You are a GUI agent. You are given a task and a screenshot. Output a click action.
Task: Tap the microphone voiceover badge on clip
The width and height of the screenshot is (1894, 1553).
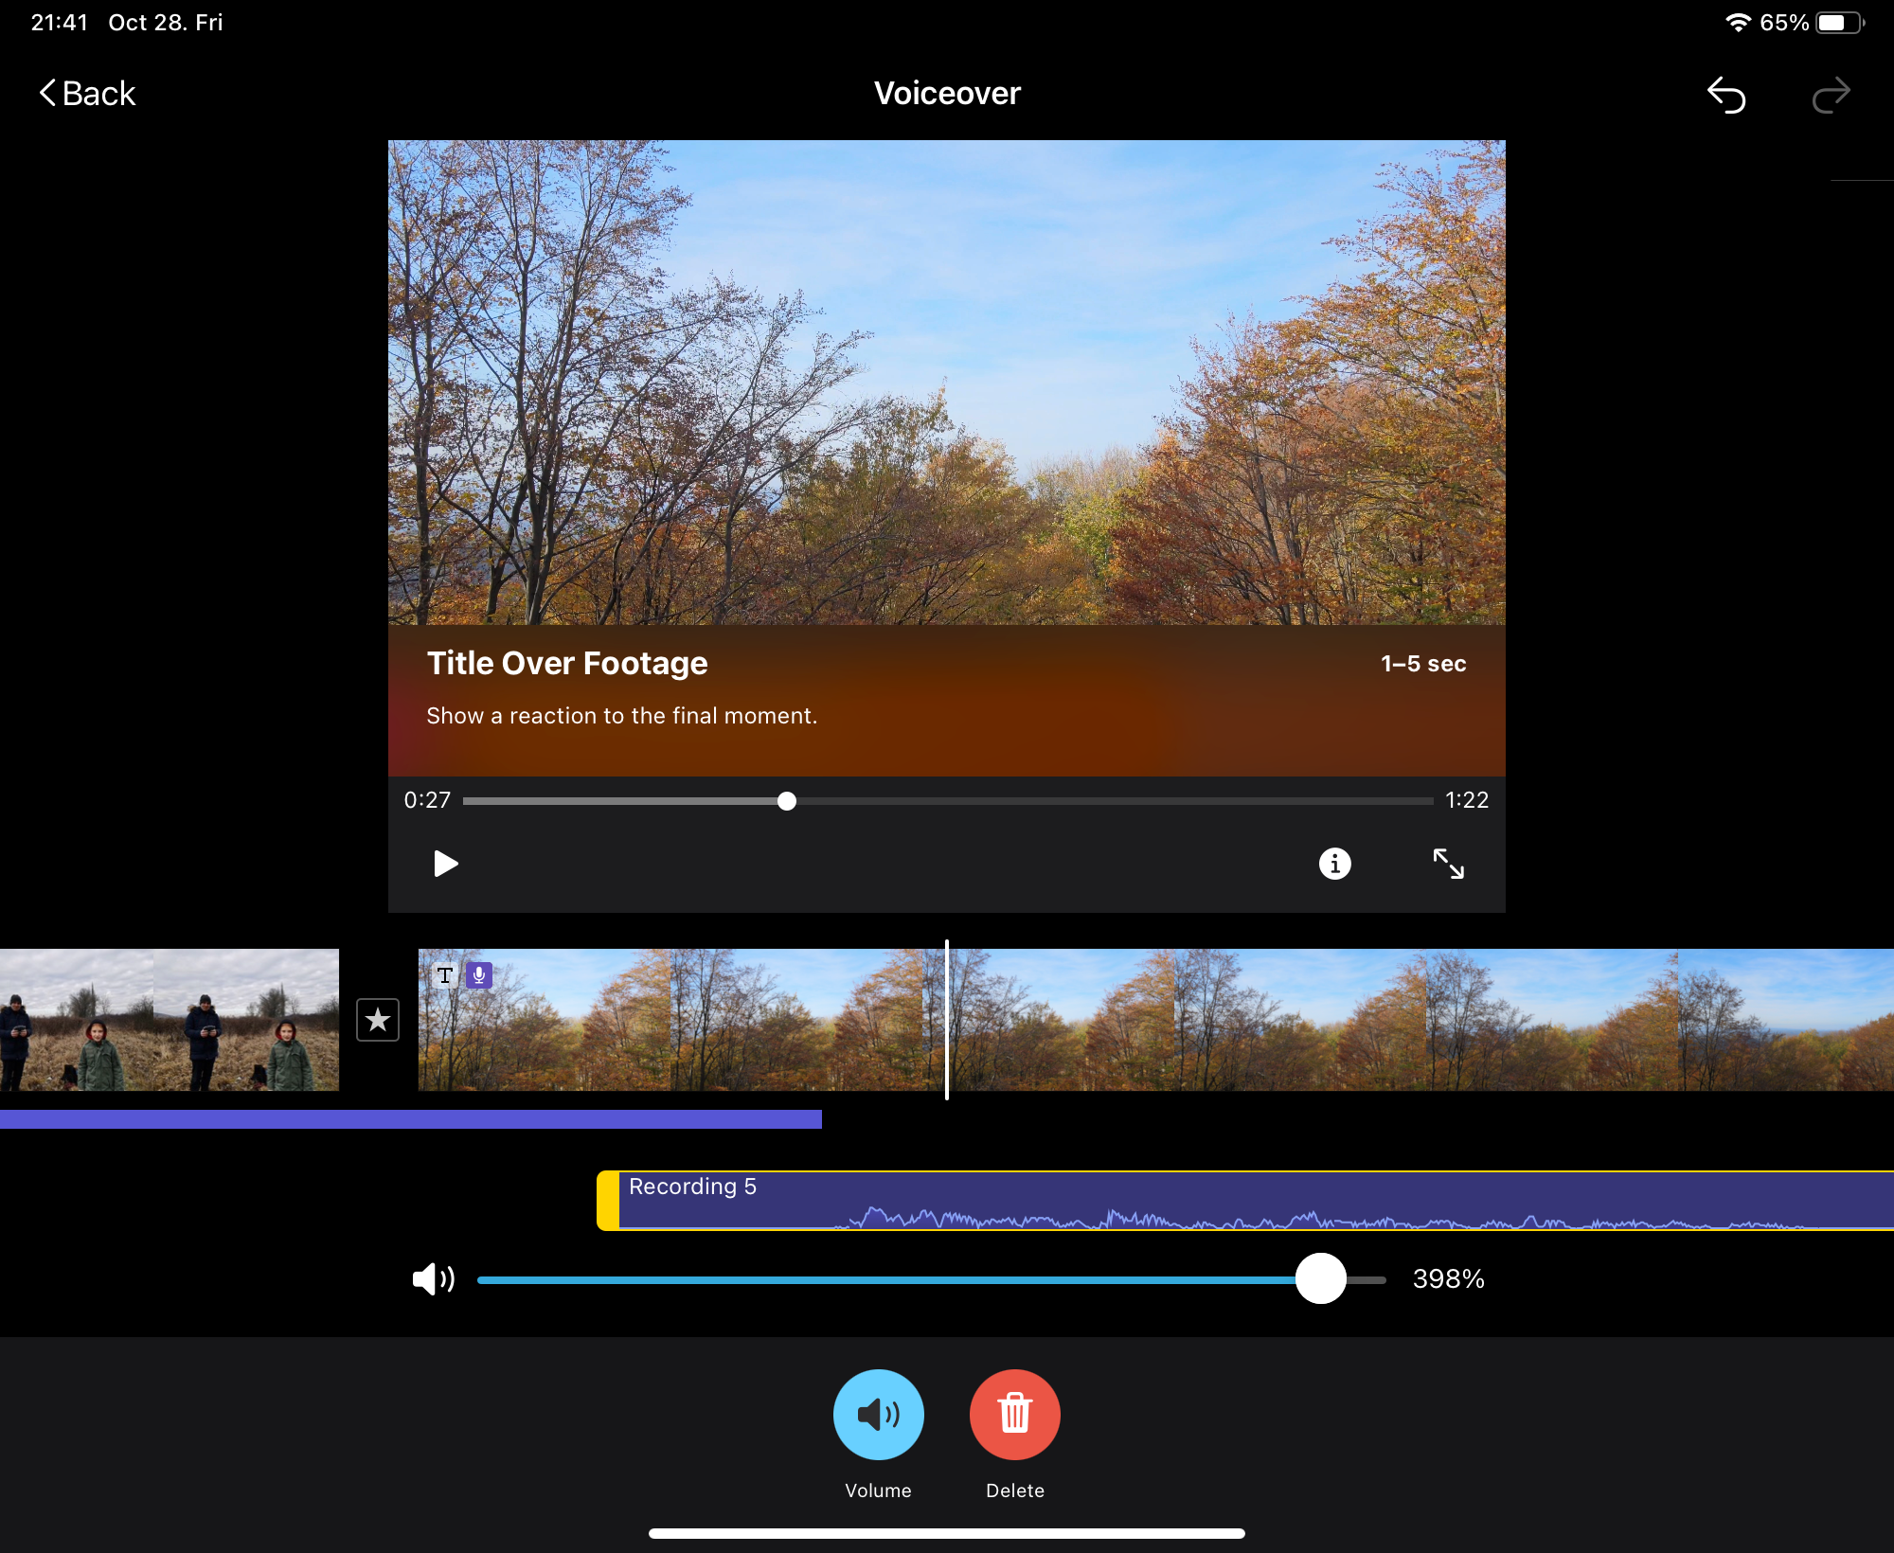point(479,975)
